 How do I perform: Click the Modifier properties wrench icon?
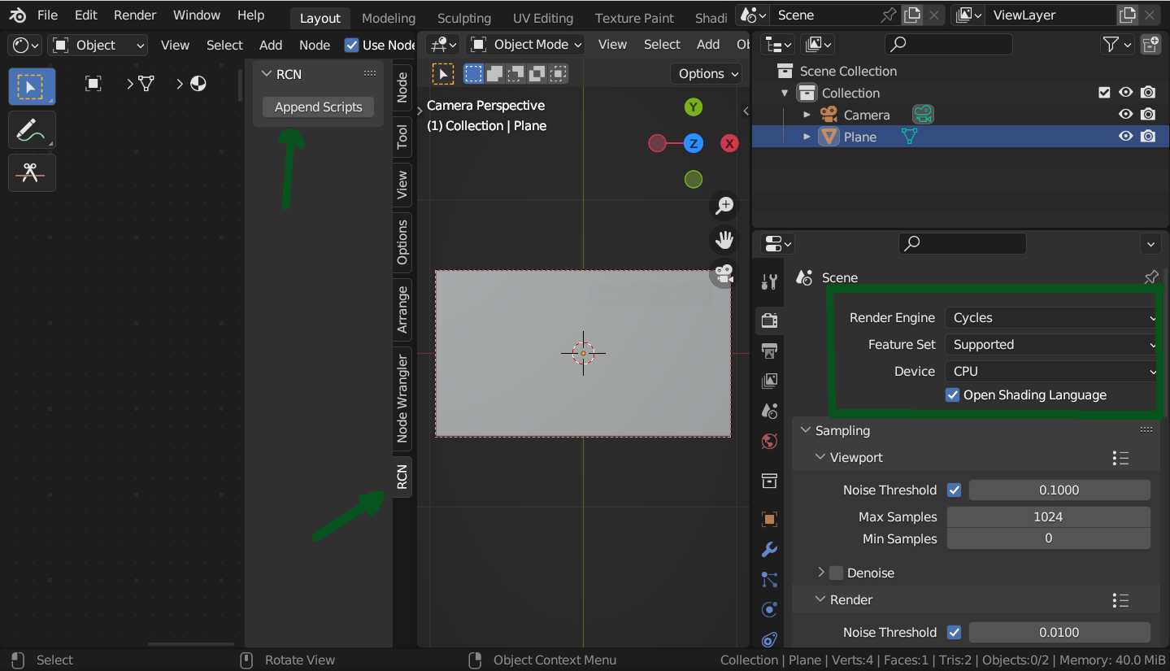769,549
